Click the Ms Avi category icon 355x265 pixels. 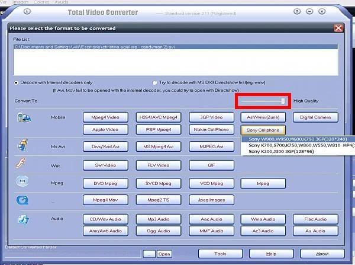coord(22,145)
